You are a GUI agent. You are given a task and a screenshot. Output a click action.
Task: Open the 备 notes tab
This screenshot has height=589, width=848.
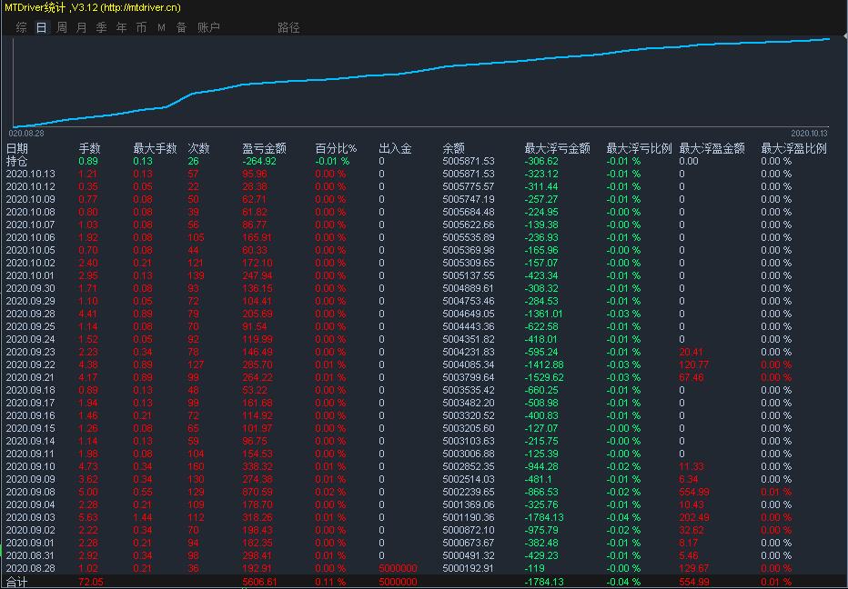tap(182, 27)
